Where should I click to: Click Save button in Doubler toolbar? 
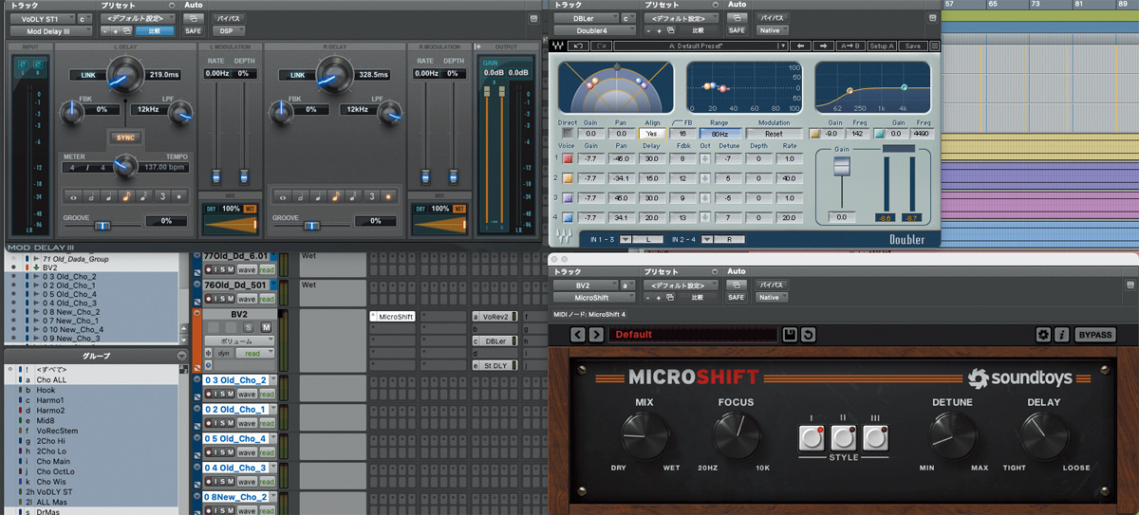click(x=913, y=46)
